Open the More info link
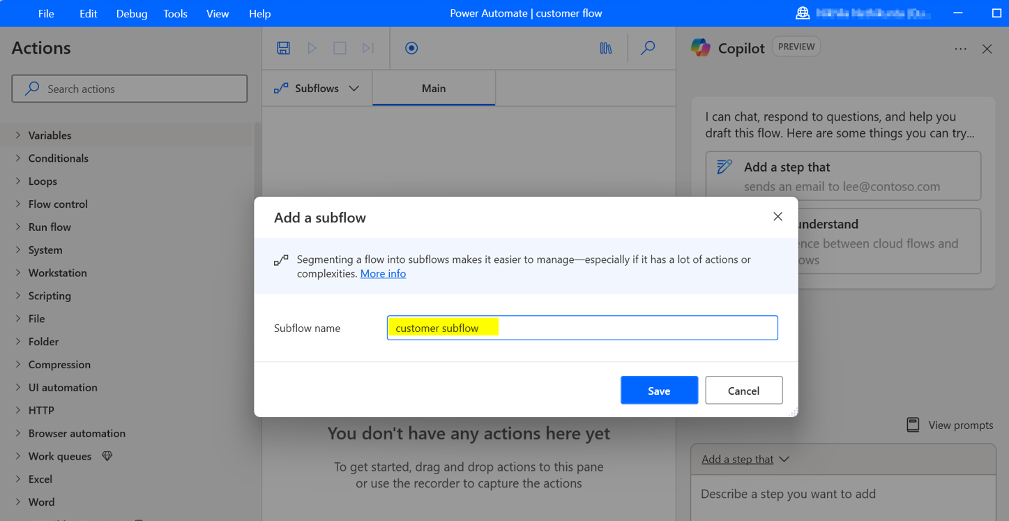1009x521 pixels. (383, 273)
